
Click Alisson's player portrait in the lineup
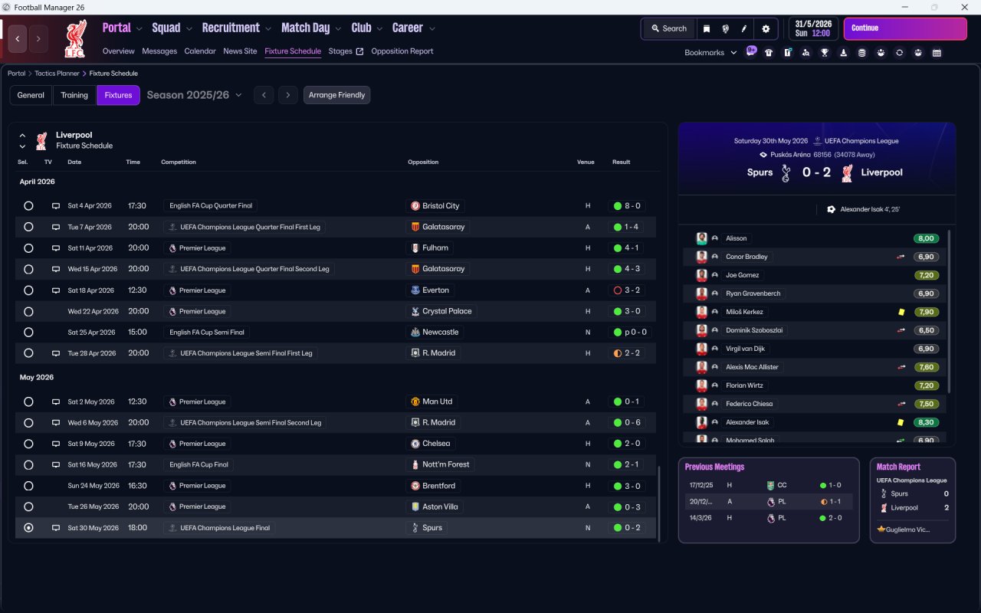pos(701,238)
